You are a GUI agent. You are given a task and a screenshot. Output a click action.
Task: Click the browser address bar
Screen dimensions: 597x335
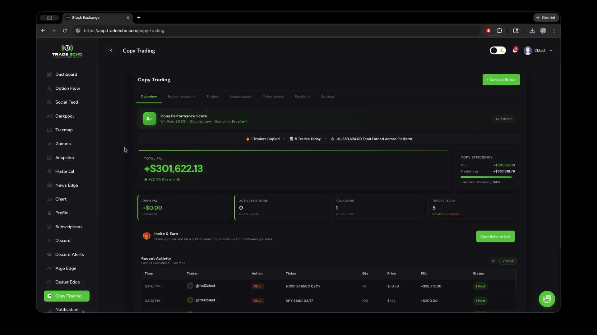tap(277, 31)
